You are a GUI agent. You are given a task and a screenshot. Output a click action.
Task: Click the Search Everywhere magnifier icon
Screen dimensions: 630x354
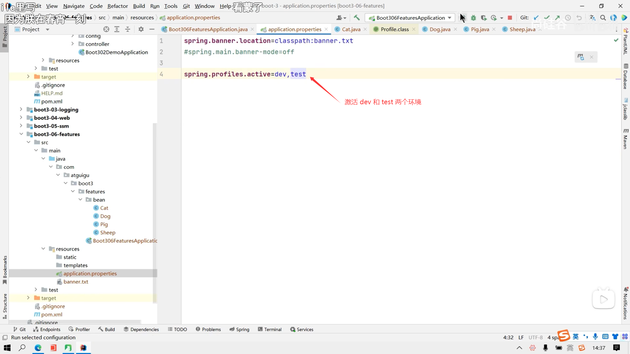pos(603,18)
